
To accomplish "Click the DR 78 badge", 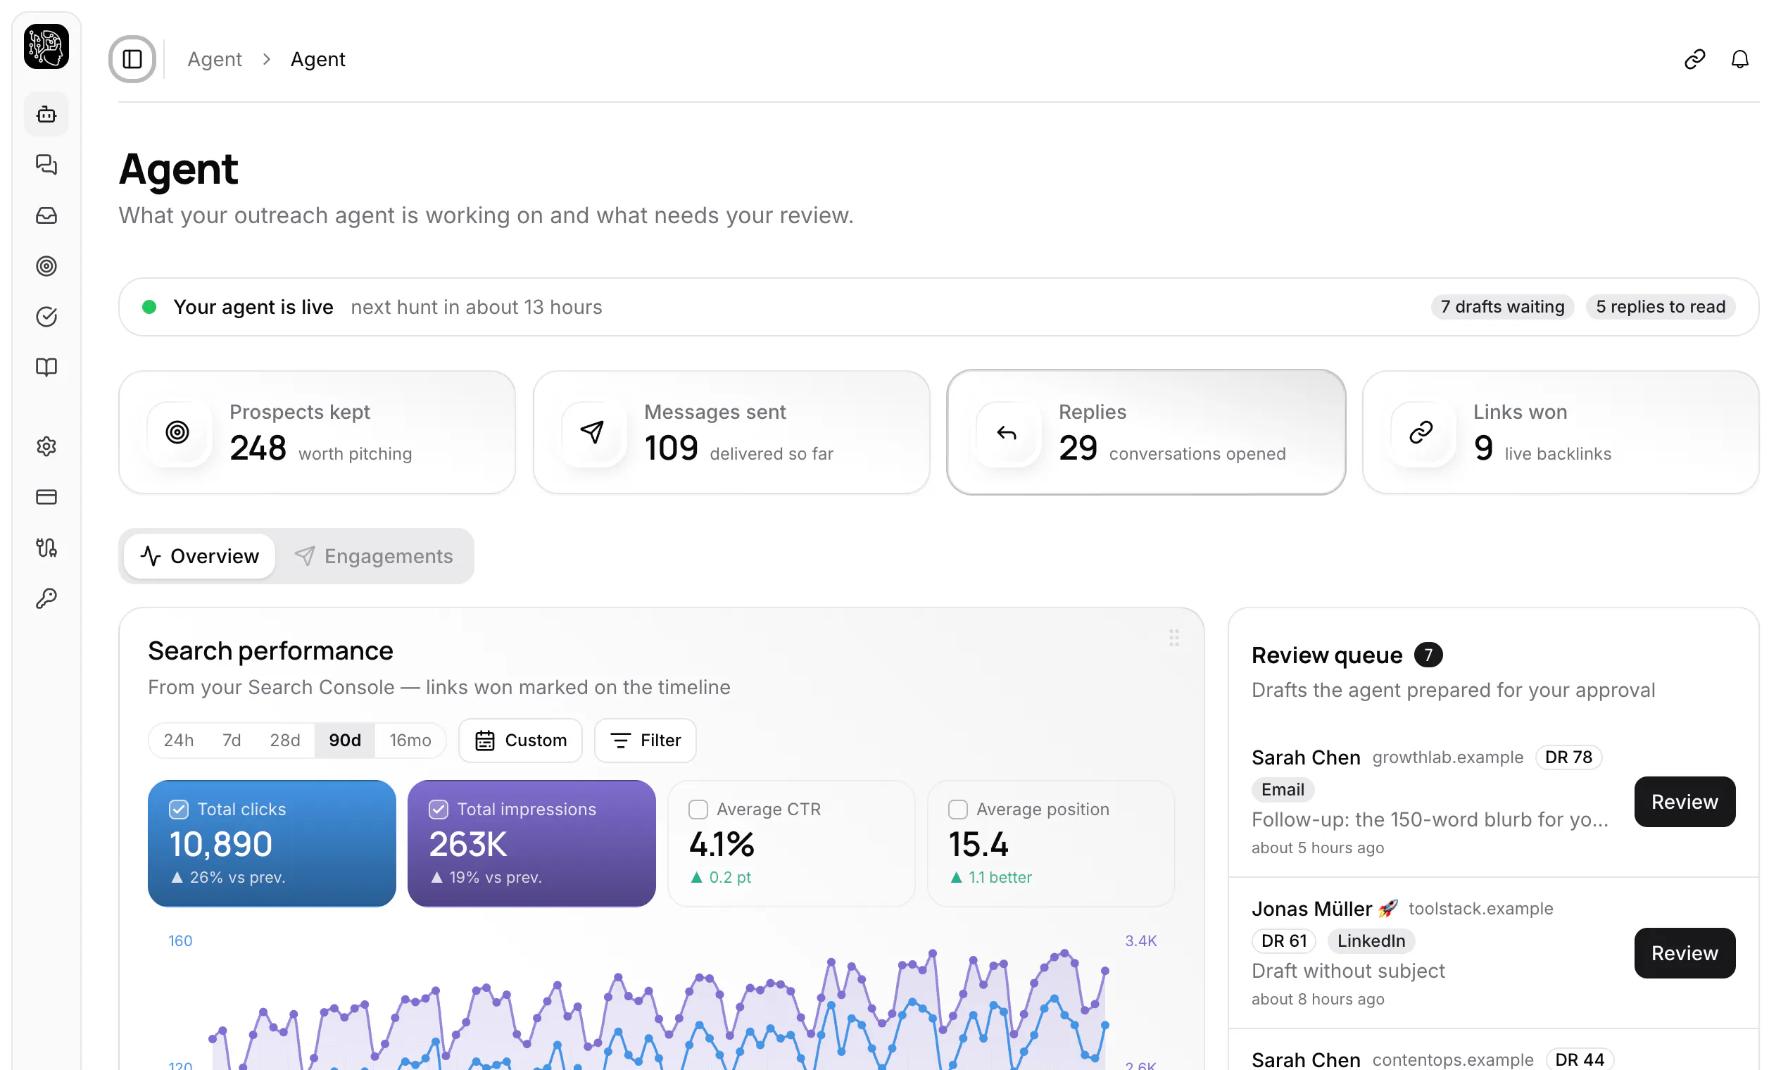I will [x=1569, y=757].
